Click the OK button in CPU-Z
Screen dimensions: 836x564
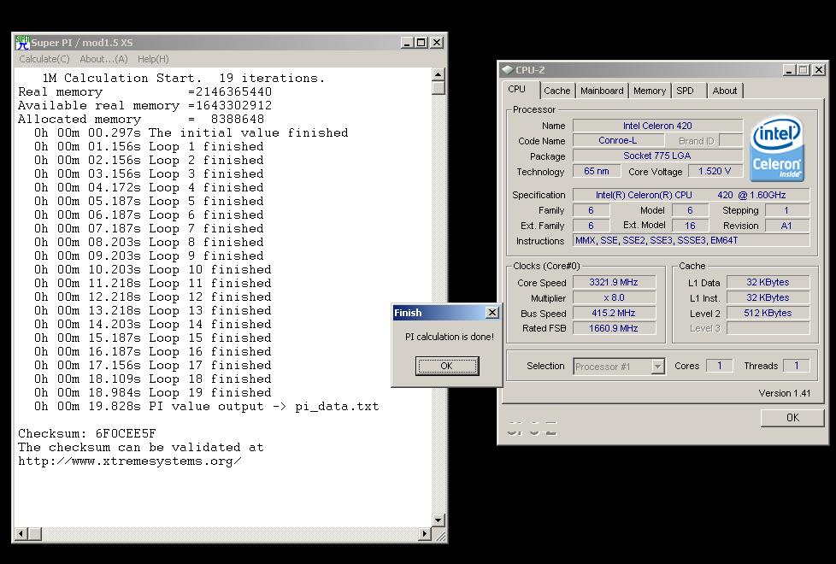[792, 417]
